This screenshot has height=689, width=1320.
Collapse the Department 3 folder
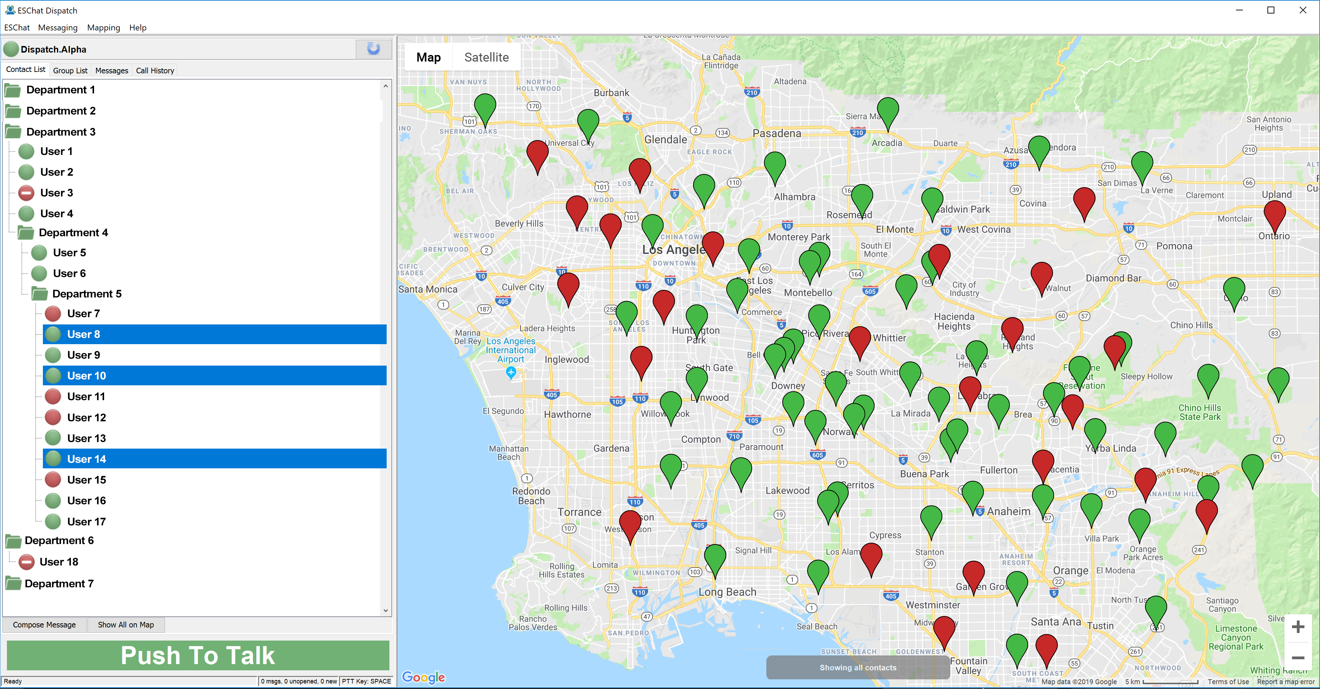point(13,132)
